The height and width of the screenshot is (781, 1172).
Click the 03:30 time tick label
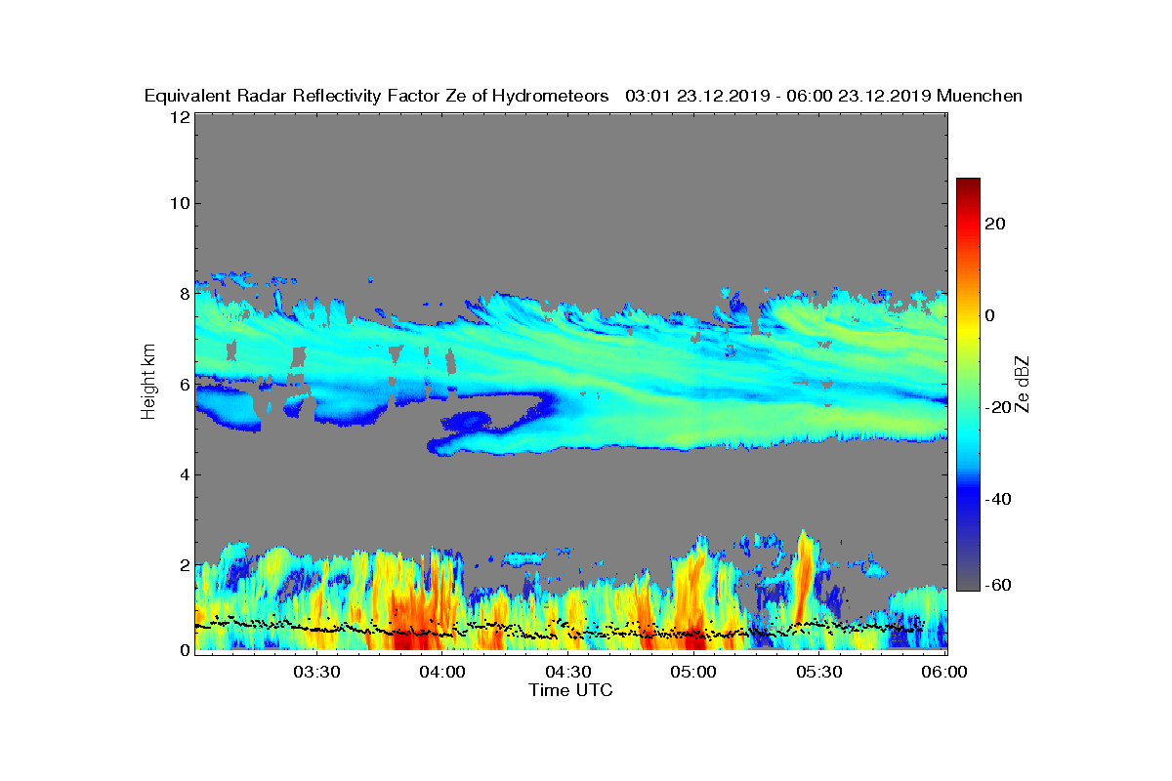click(316, 672)
